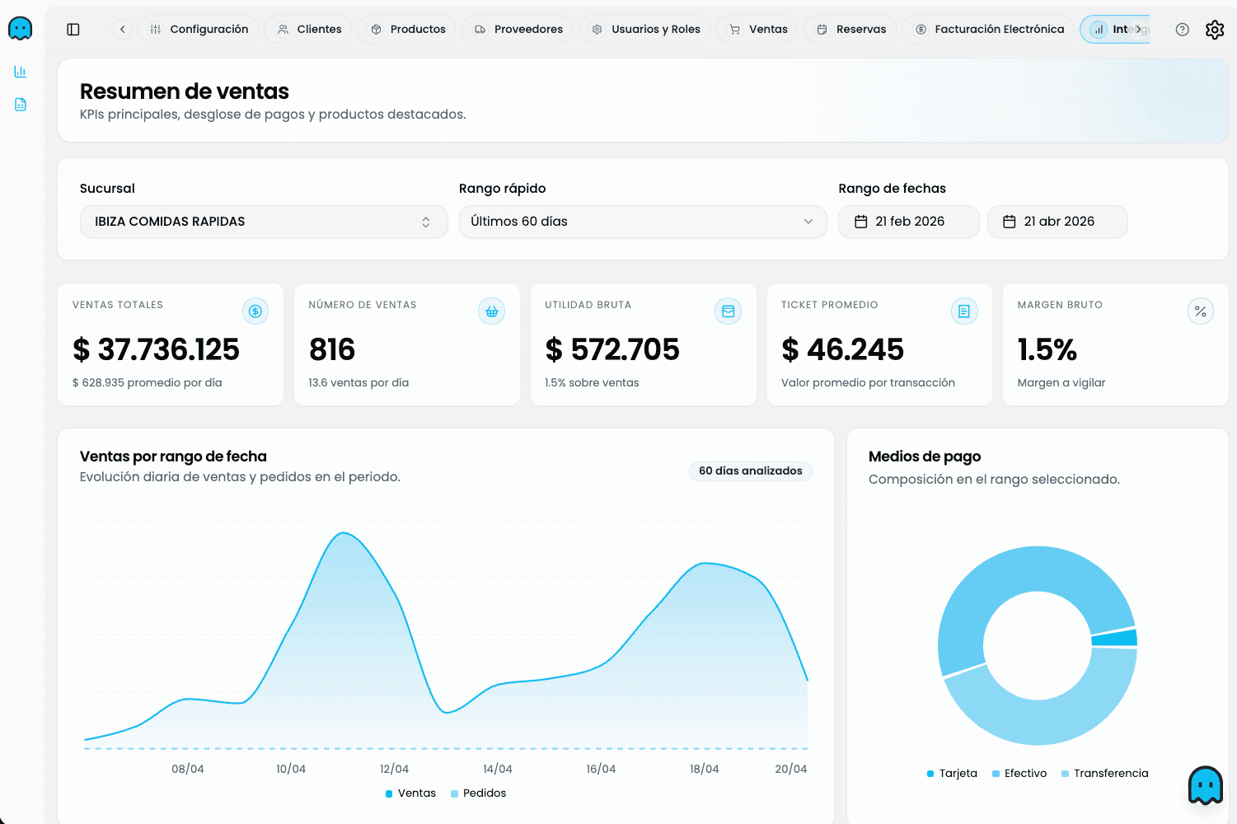Click the dollar icon on Ventas Totales card
Image resolution: width=1237 pixels, height=824 pixels.
tap(255, 311)
